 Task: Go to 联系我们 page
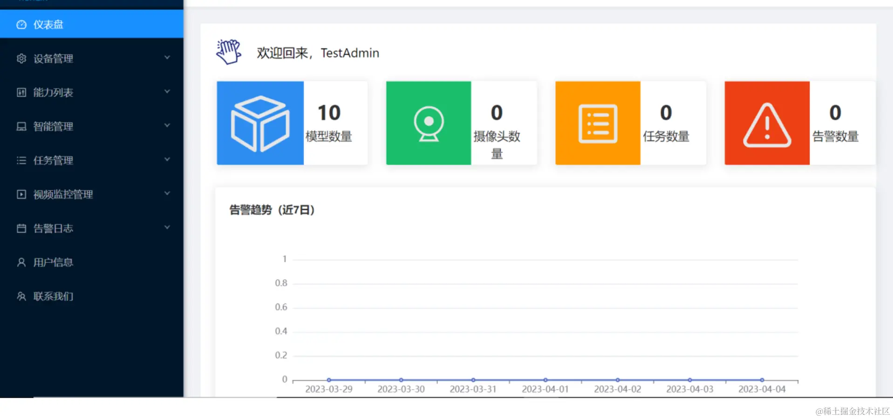tap(92, 296)
